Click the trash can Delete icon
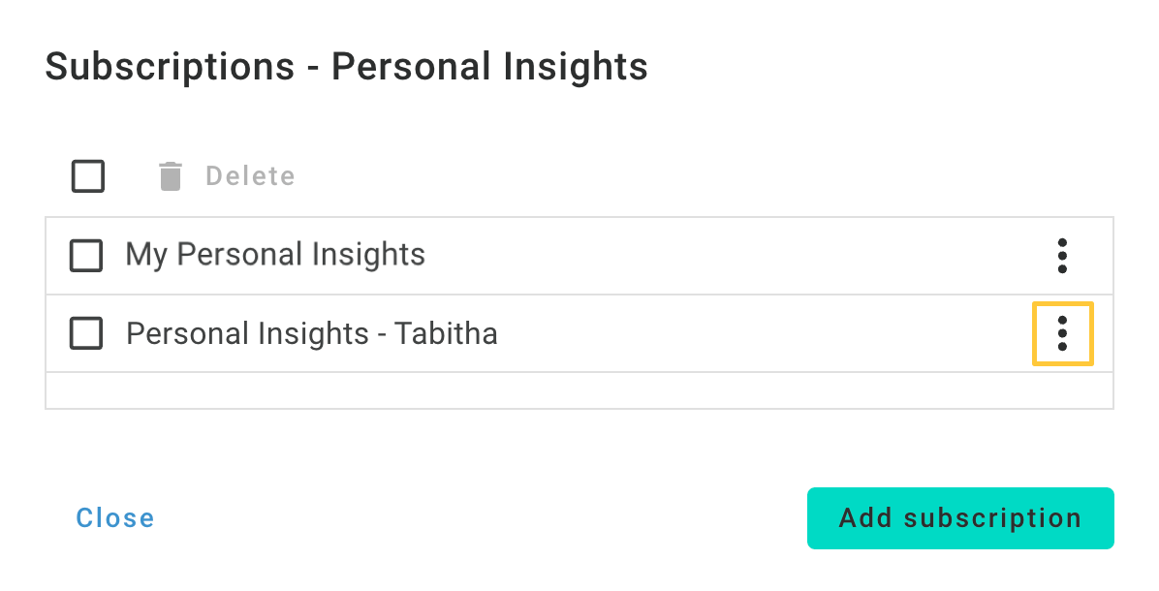 (170, 175)
